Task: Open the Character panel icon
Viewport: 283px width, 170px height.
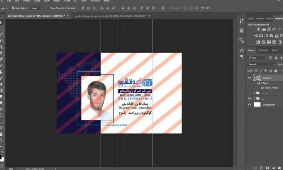Action: tap(242, 50)
